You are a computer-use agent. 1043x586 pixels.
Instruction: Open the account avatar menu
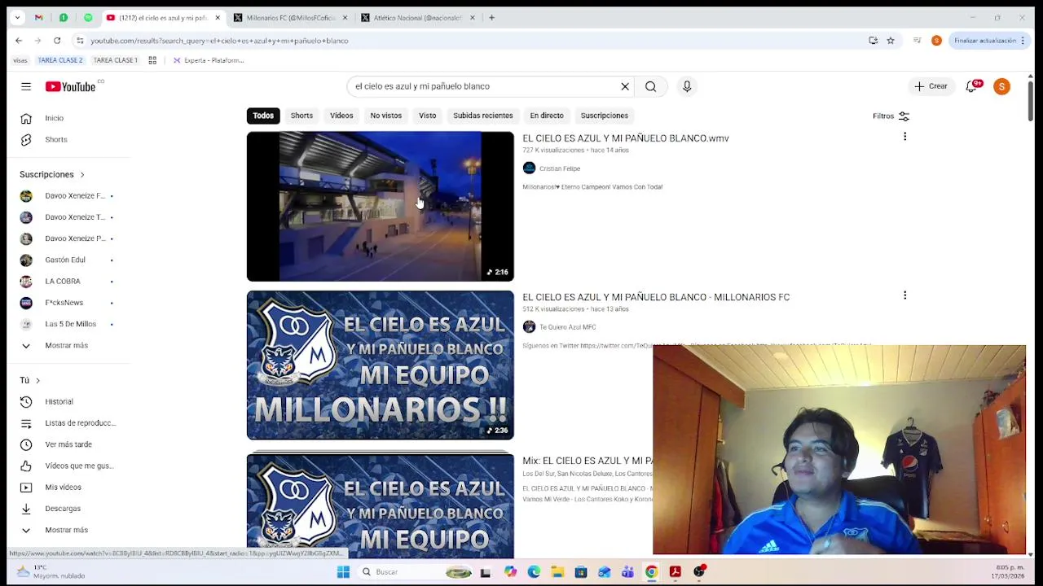click(x=1001, y=86)
